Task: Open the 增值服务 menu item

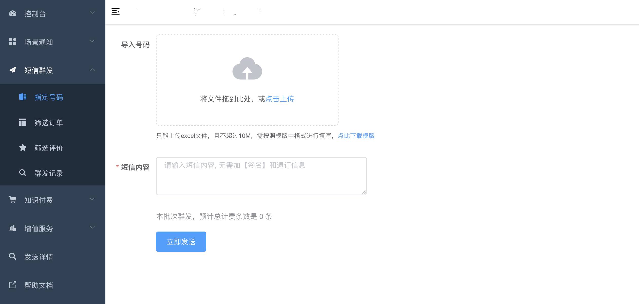Action: pos(53,228)
